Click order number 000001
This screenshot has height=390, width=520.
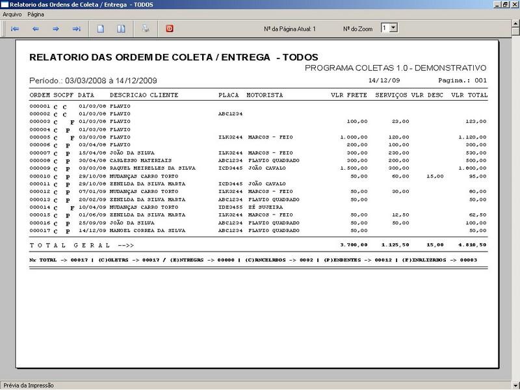coord(40,107)
